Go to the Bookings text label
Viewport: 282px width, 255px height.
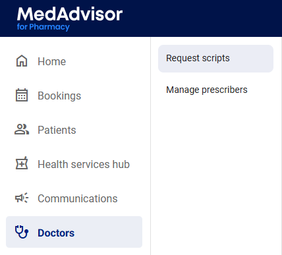pos(59,96)
